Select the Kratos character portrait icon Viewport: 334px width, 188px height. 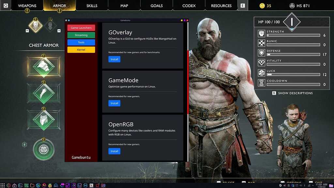[35, 25]
